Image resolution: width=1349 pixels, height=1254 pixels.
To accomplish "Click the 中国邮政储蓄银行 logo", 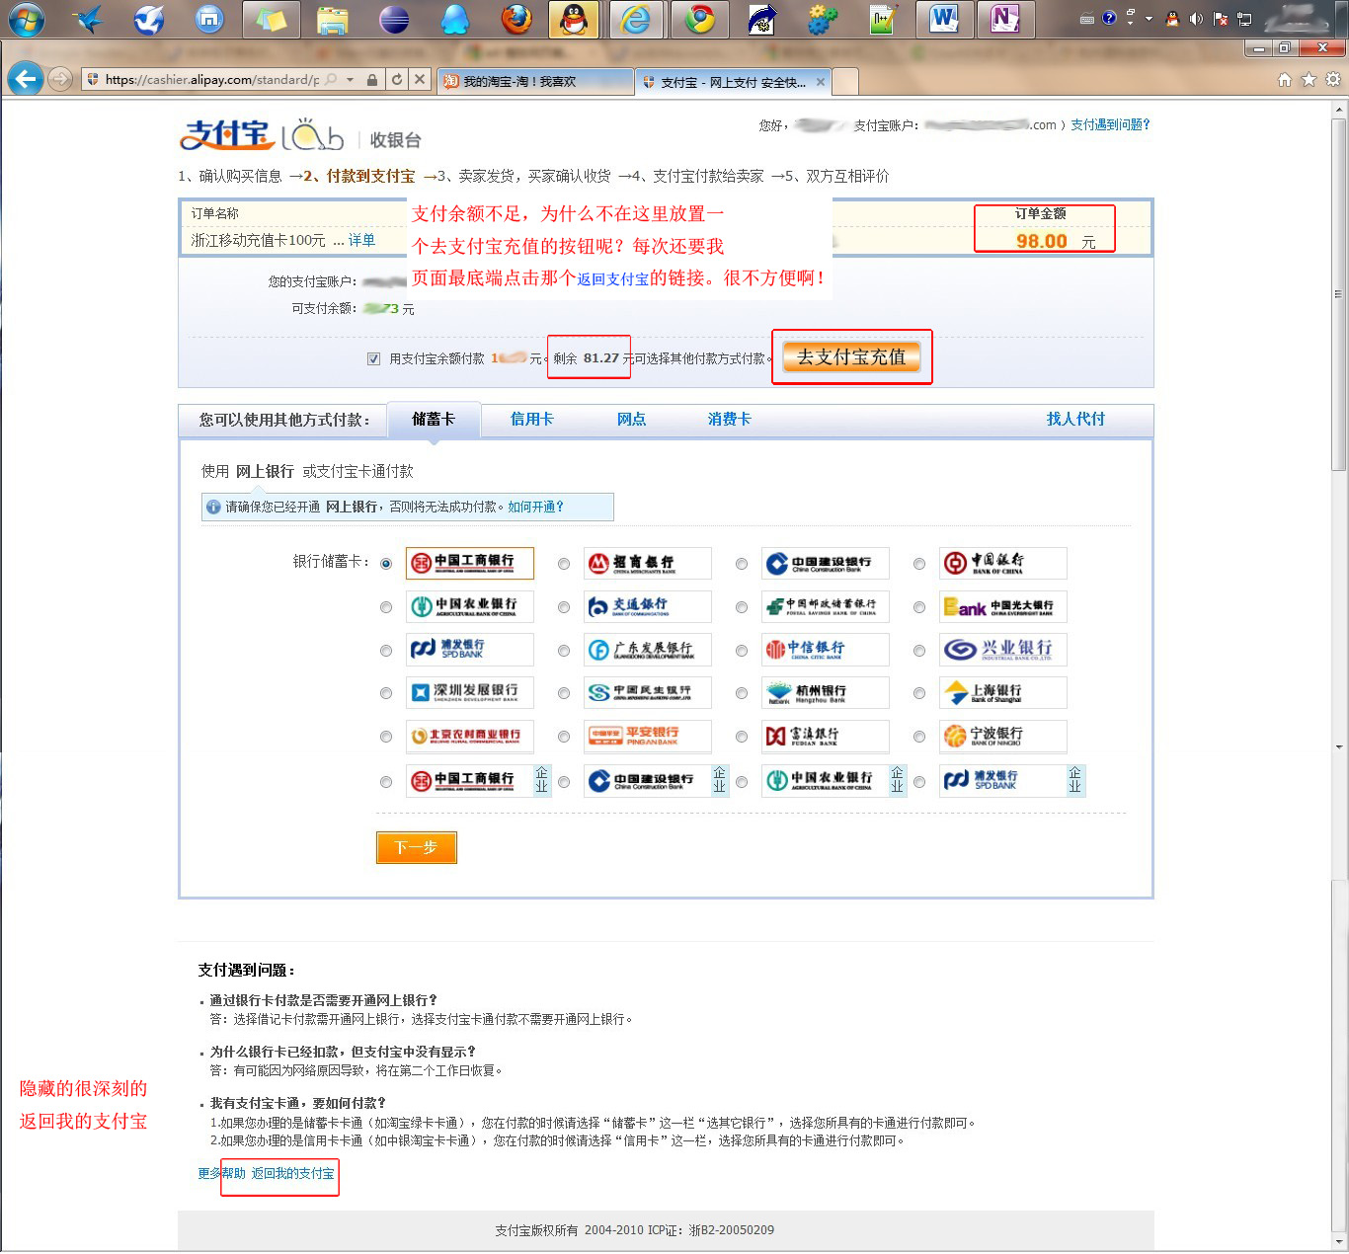I will pos(826,606).
